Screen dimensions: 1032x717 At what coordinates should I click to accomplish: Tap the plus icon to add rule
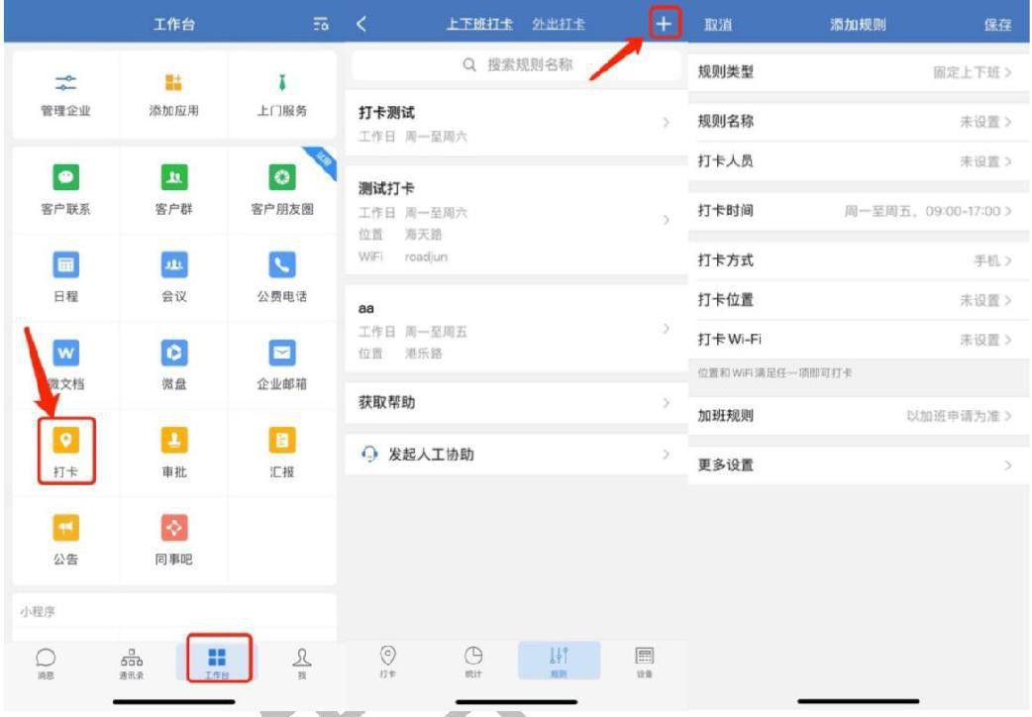[x=666, y=24]
